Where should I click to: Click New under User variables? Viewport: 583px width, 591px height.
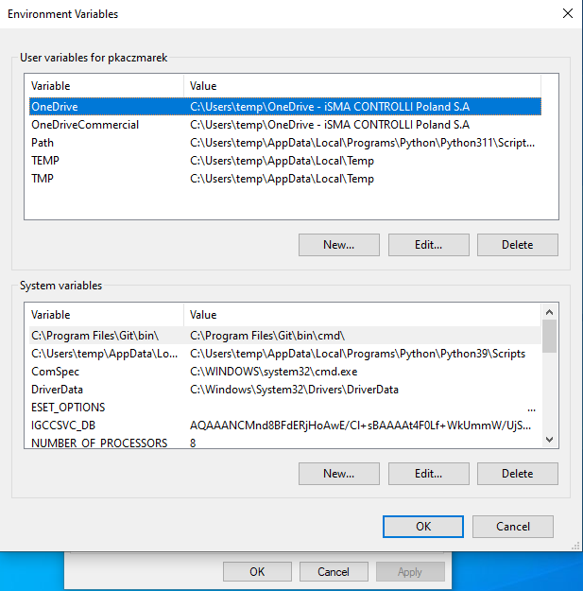point(338,244)
